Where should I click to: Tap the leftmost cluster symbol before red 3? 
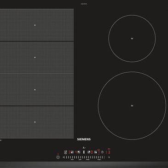[65, 152]
